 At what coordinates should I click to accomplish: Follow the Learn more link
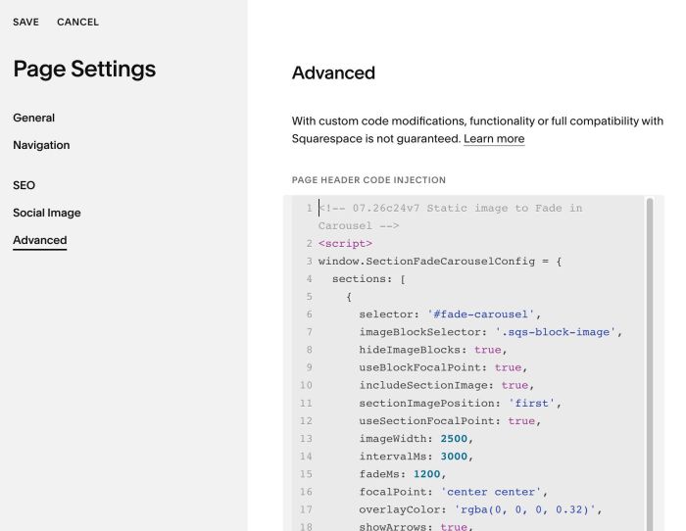point(494,139)
